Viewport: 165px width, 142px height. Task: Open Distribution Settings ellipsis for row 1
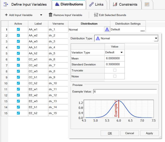142,31
